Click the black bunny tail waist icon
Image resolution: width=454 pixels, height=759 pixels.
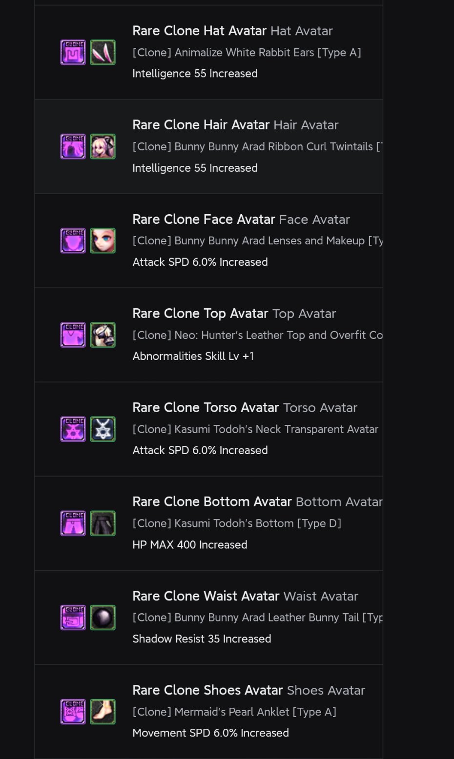pyautogui.click(x=103, y=617)
